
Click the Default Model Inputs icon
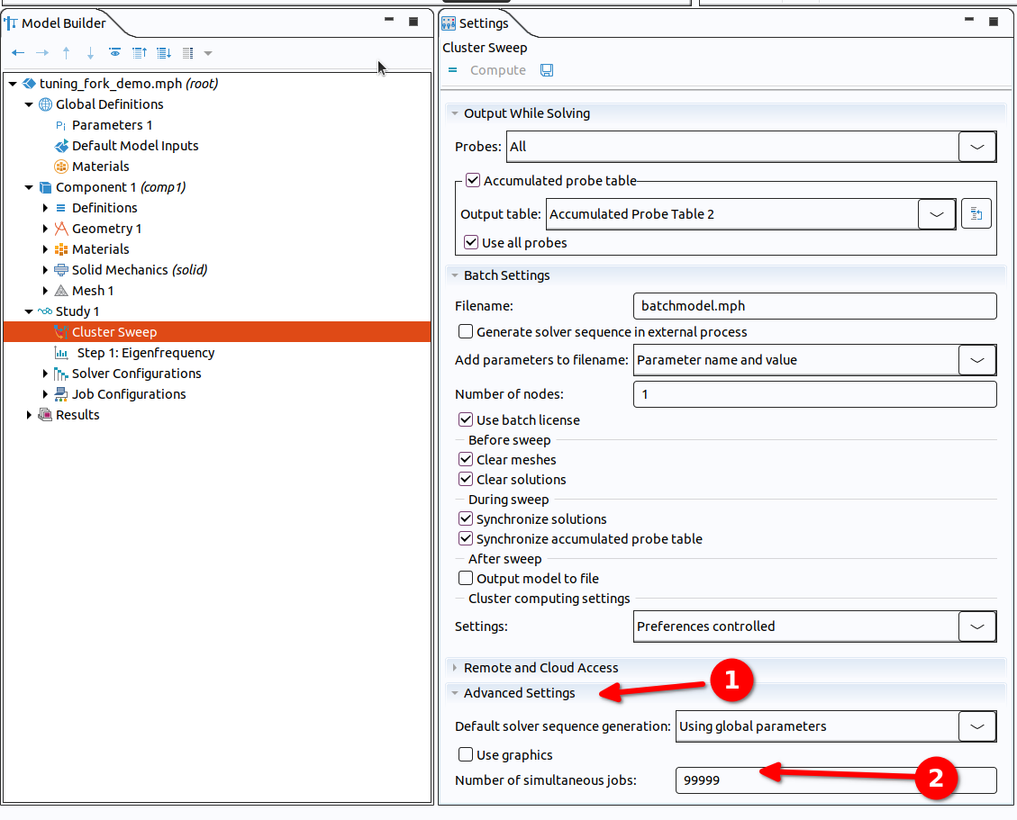tap(61, 146)
